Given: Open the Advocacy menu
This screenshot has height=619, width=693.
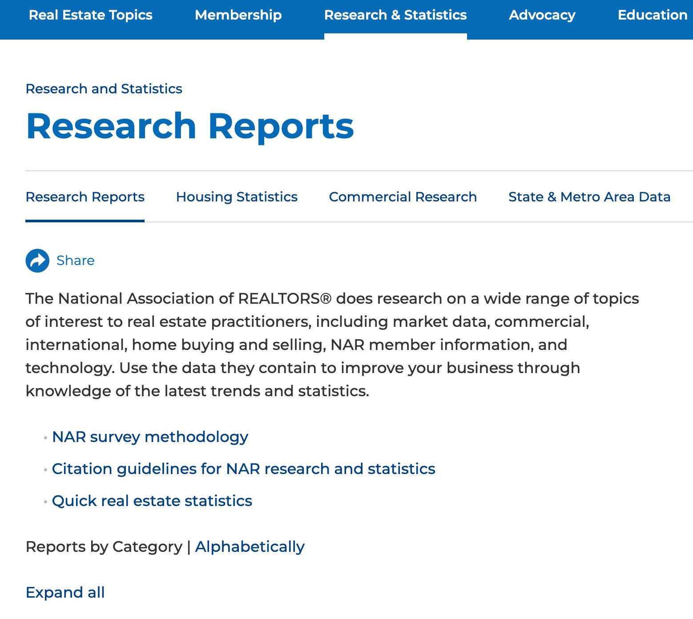Looking at the screenshot, I should pyautogui.click(x=542, y=15).
